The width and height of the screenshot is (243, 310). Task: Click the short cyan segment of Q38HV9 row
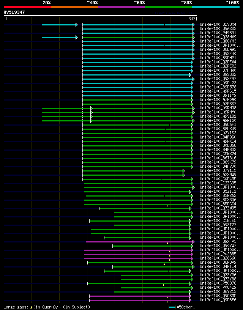(x=60, y=37)
